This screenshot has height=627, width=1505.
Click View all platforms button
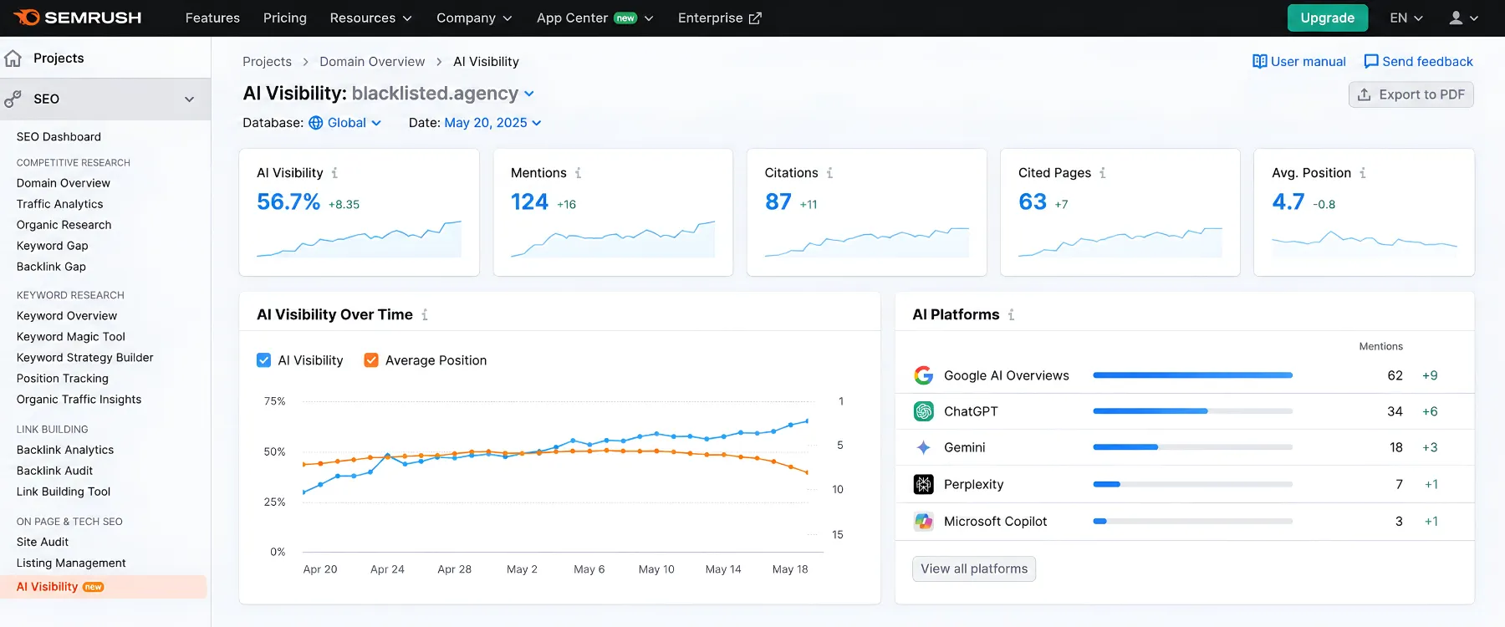(974, 568)
